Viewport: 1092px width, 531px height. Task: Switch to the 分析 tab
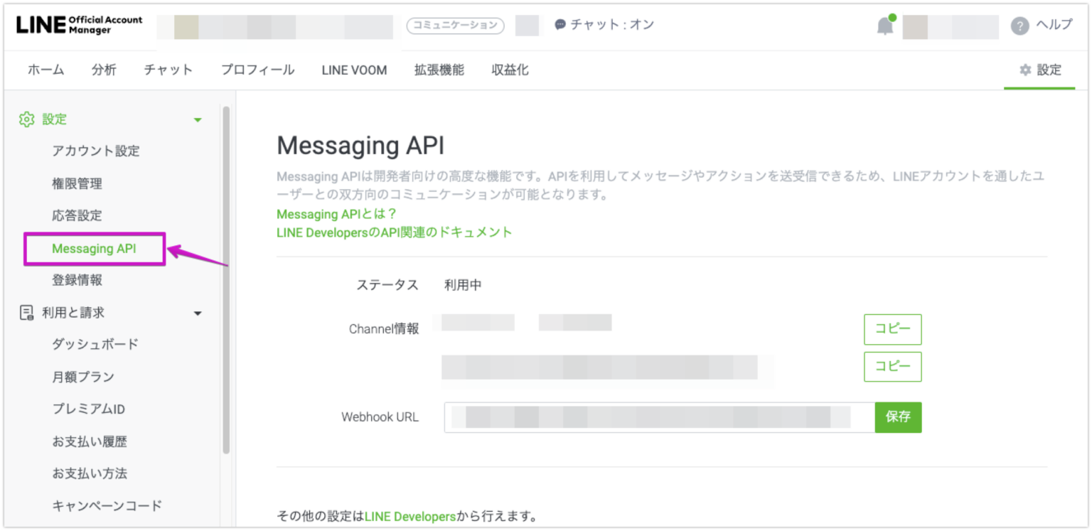pyautogui.click(x=104, y=70)
